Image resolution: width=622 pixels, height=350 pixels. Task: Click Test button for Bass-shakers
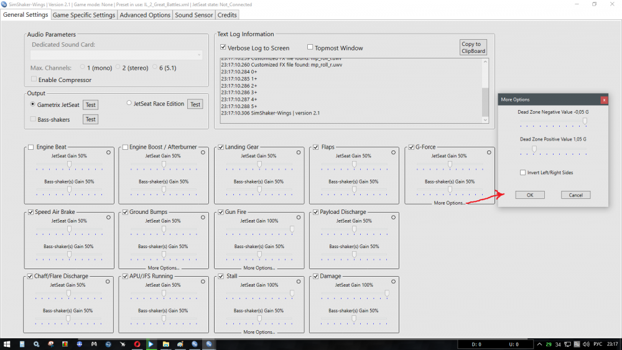(x=90, y=119)
